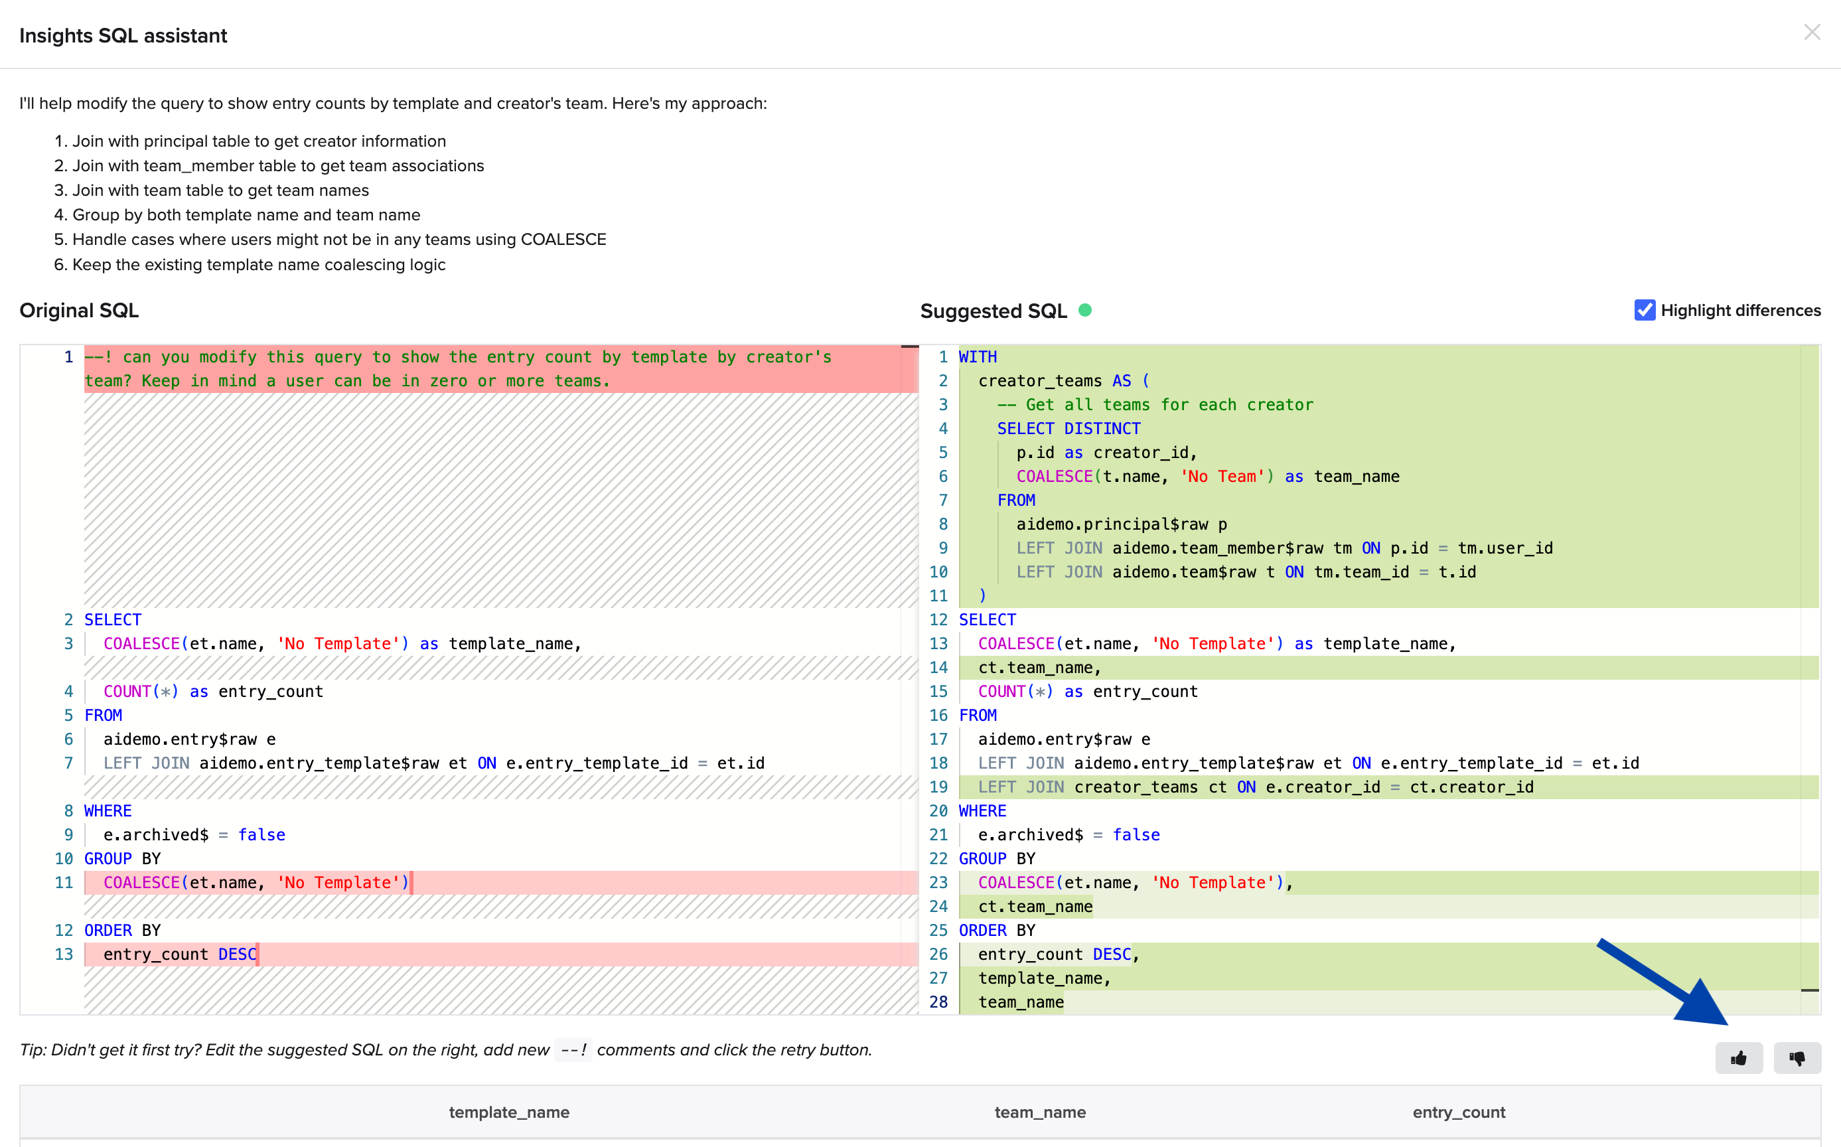Image resolution: width=1841 pixels, height=1147 pixels.
Task: Click the LEFT JOIN aidemo.team_member$raw line
Action: [x=1284, y=548]
